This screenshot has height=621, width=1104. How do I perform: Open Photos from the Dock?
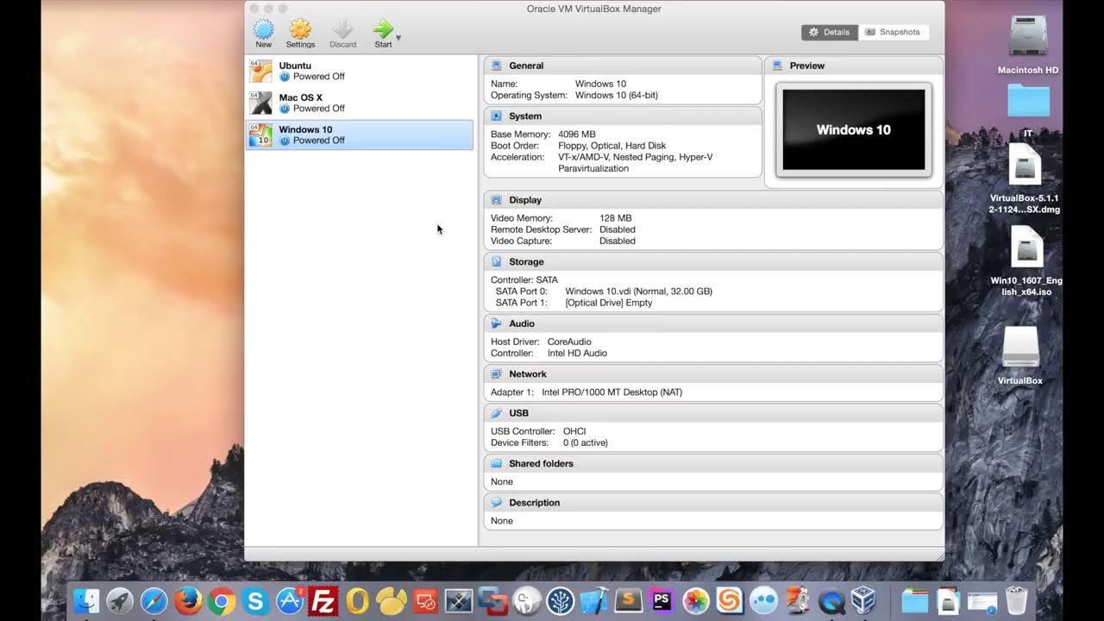696,600
